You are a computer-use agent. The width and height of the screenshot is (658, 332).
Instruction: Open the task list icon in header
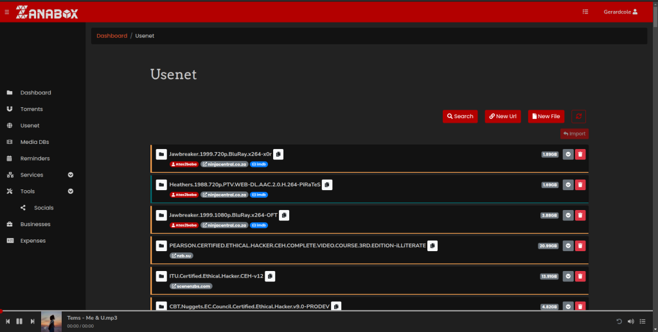pos(585,12)
